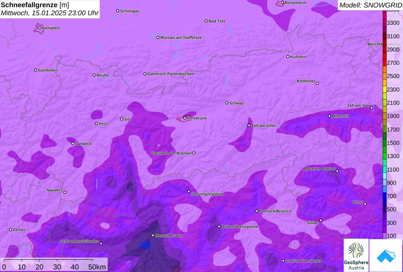
Task: Click the Lienz location marker dot
Action: click(x=365, y=204)
